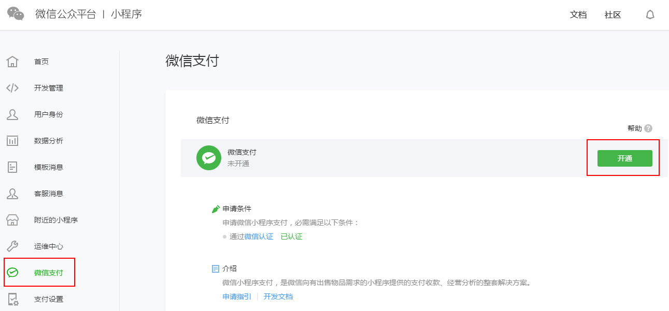
Task: Switch to the 社区 section
Action: pyautogui.click(x=612, y=14)
